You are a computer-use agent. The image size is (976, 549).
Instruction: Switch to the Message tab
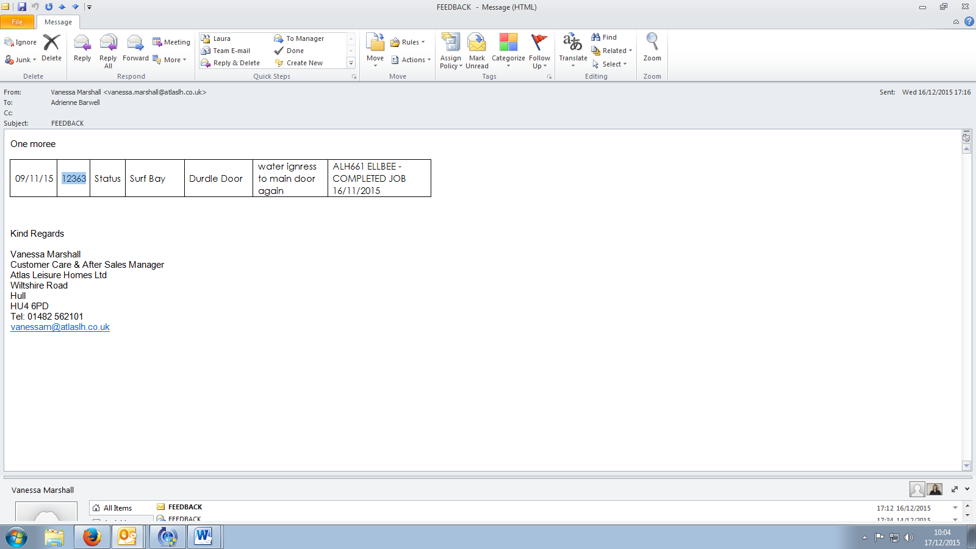(58, 22)
